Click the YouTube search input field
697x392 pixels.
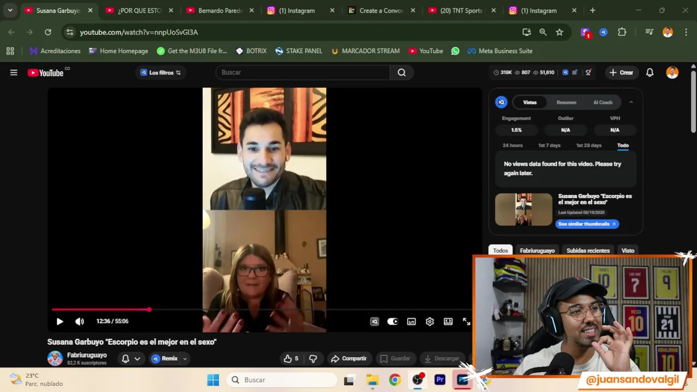click(302, 72)
